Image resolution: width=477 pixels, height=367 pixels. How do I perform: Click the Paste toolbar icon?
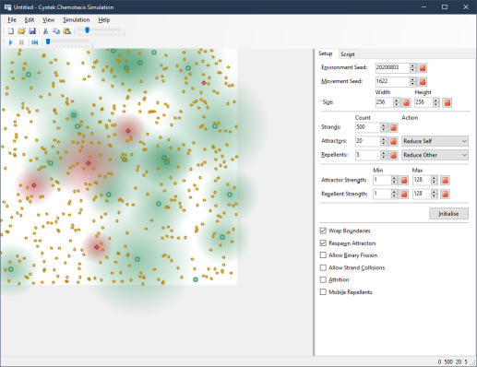pos(66,31)
